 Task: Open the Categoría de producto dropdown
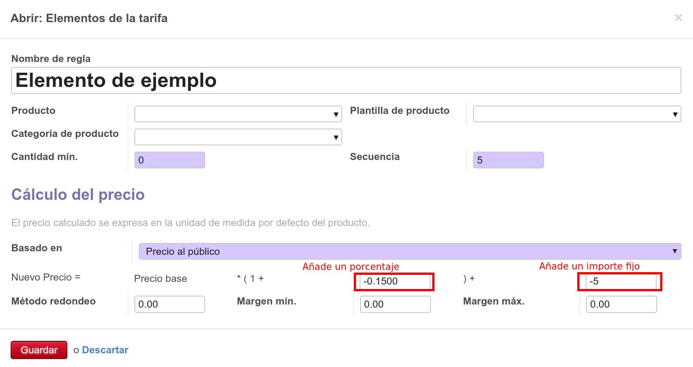tap(235, 137)
